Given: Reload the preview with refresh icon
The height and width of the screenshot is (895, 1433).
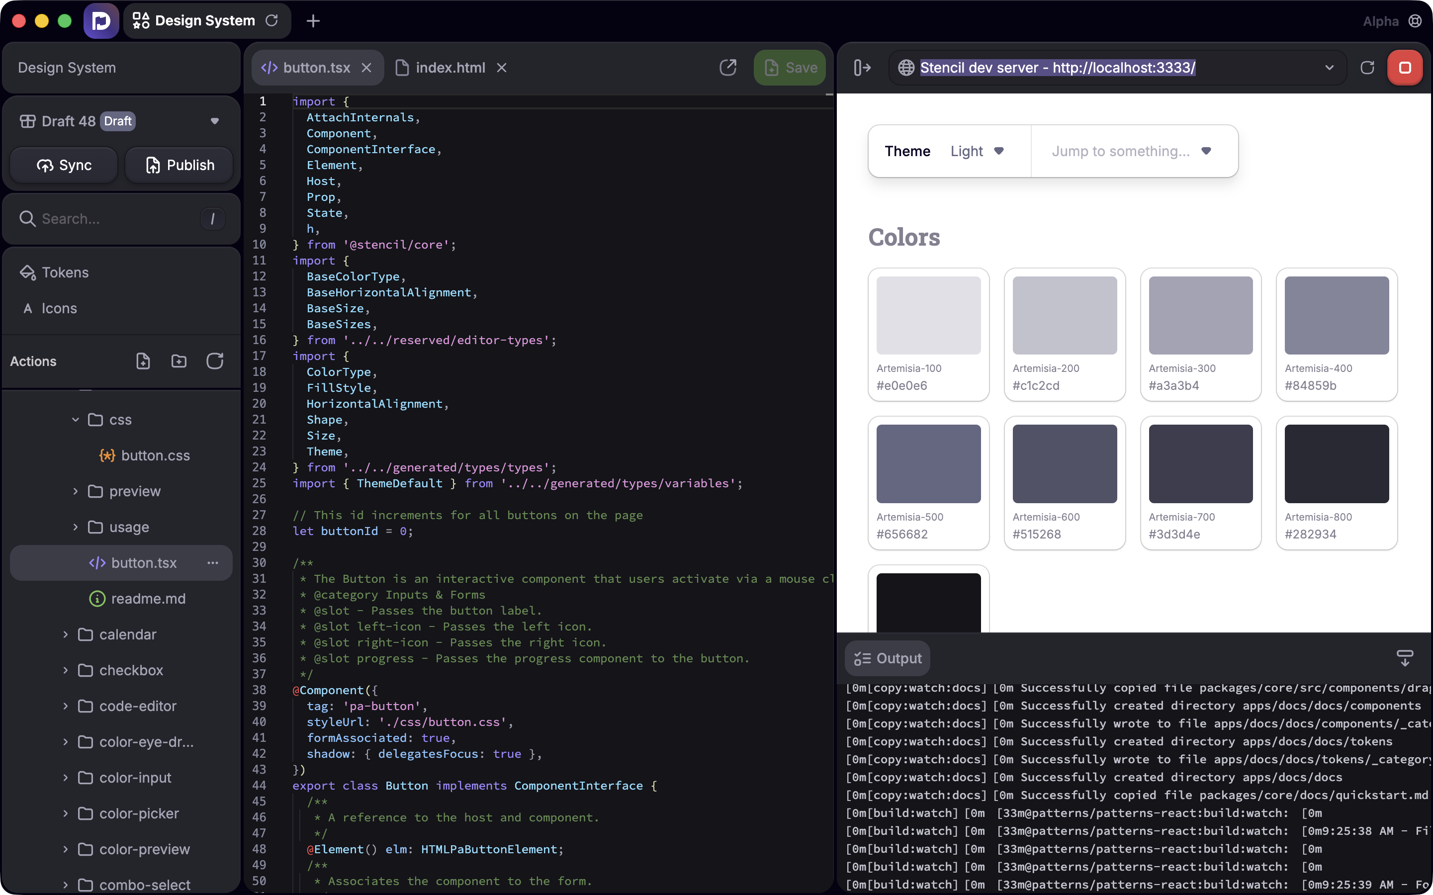Looking at the screenshot, I should click(1367, 68).
